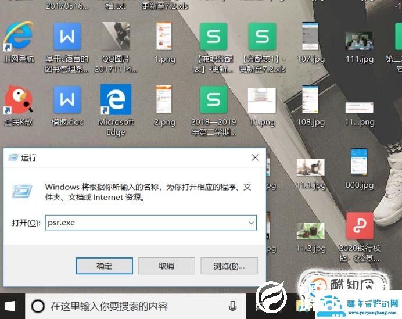Image resolution: width=402 pixels, height=319 pixels.
Task: Select the 【分配表1】-更新至7.2.xls spreadsheet icon
Action: [262, 37]
